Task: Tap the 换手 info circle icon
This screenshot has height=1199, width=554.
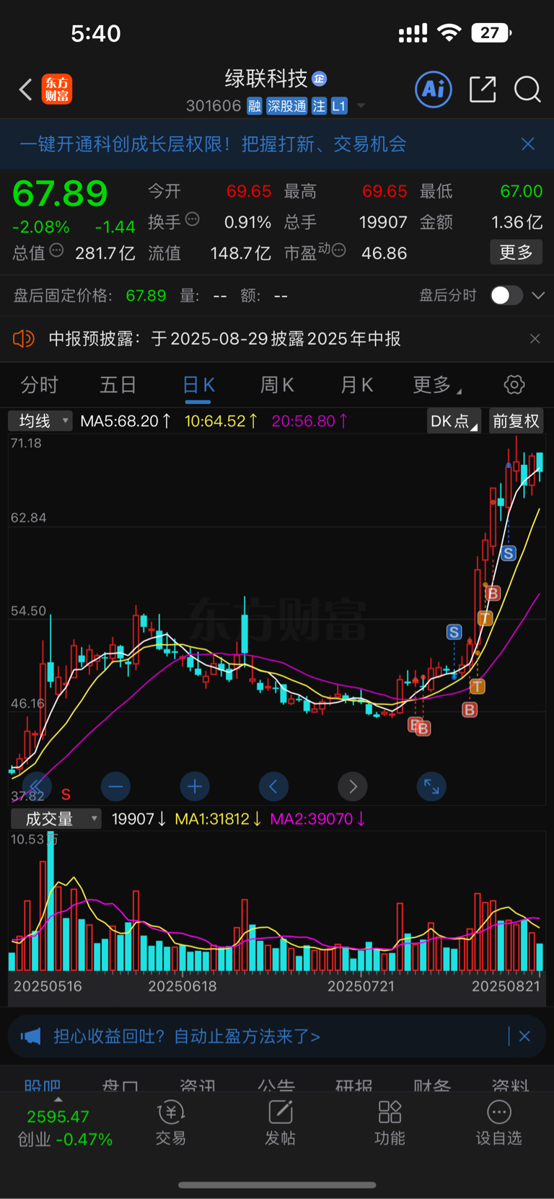Action: click(192, 219)
